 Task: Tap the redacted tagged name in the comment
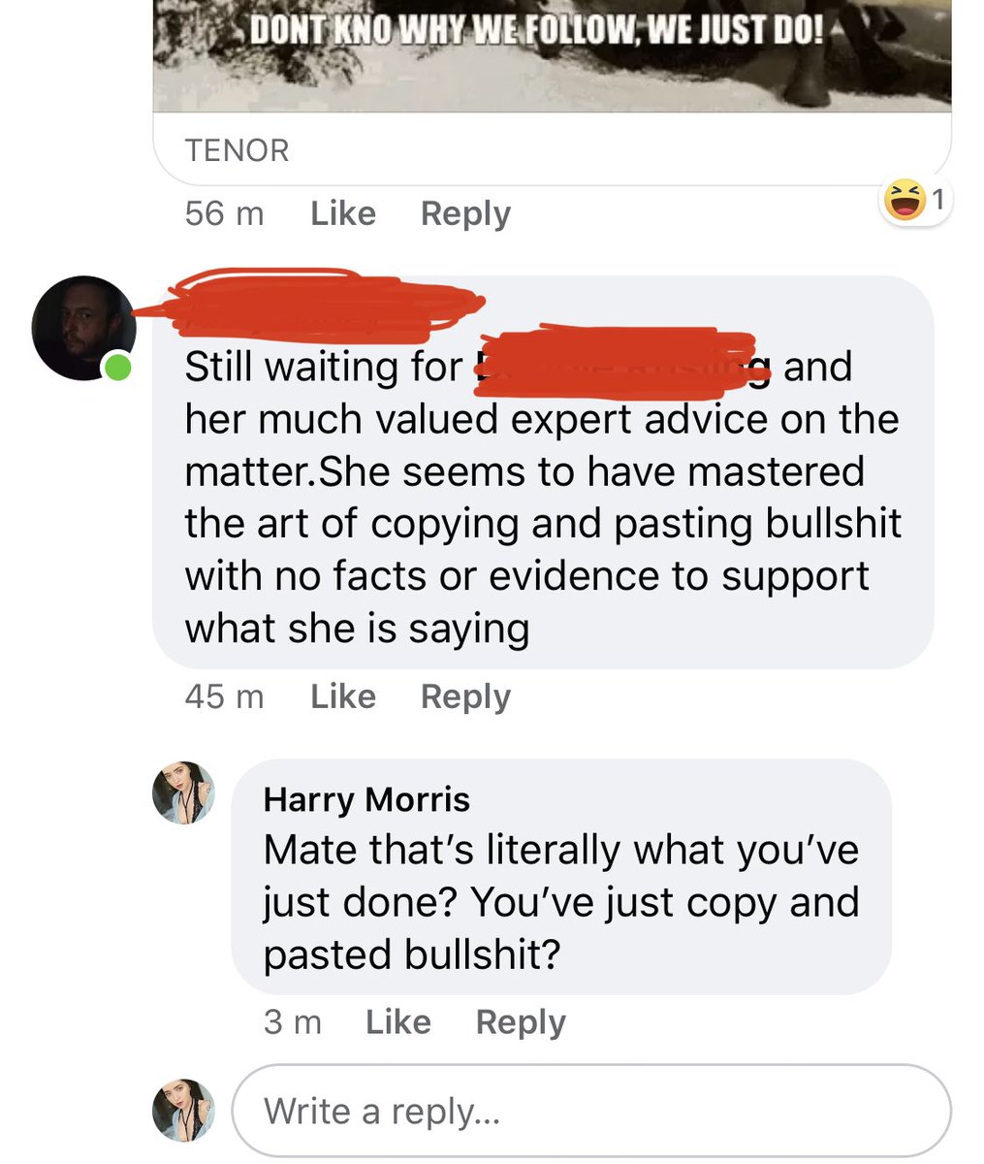click(x=617, y=362)
